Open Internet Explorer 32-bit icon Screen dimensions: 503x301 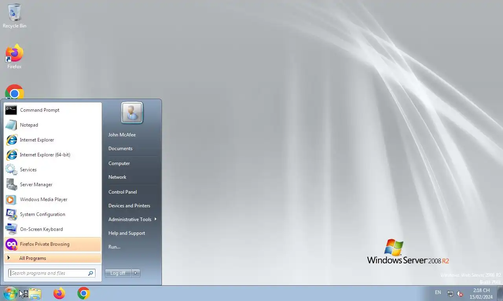pos(11,140)
